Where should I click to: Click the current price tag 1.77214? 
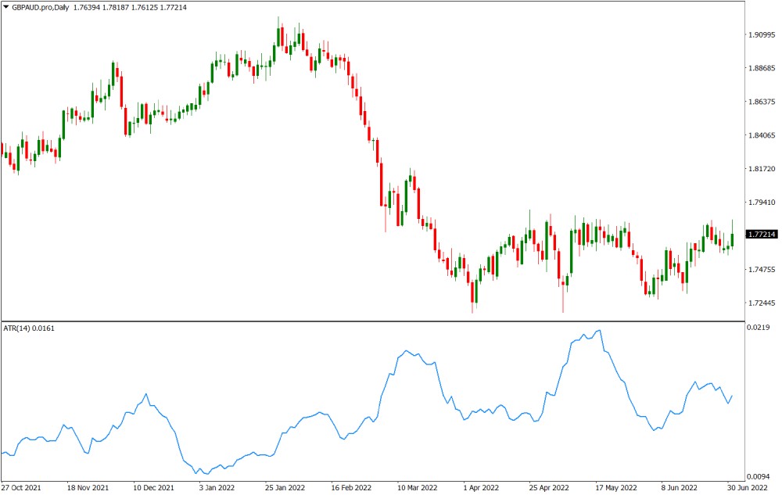coord(761,235)
